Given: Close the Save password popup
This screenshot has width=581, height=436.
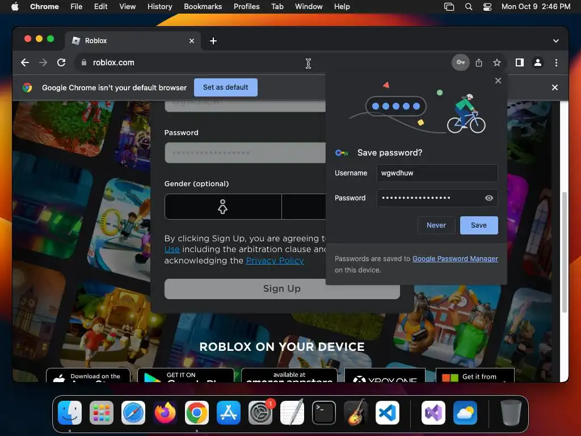Looking at the screenshot, I should coord(498,81).
